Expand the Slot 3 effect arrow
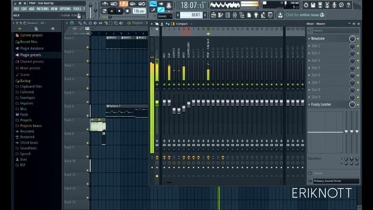The width and height of the screenshot is (373, 210). [309, 53]
